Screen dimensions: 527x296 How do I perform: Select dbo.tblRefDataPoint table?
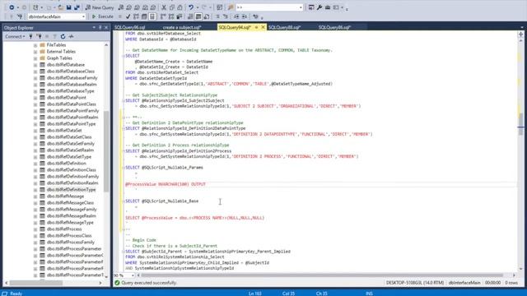pyautogui.click(x=66, y=98)
